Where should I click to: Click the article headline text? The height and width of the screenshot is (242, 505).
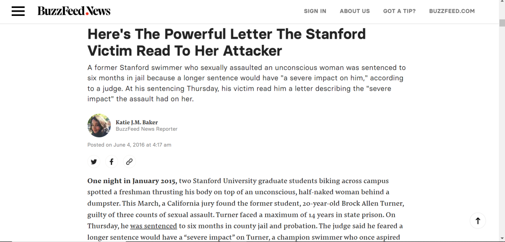coord(226,42)
